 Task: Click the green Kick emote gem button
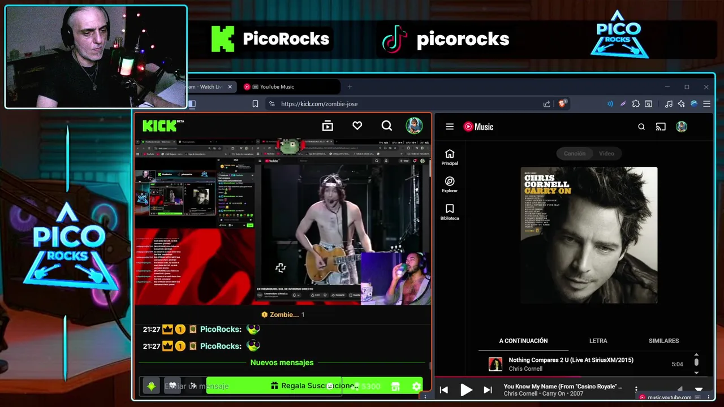(x=151, y=386)
